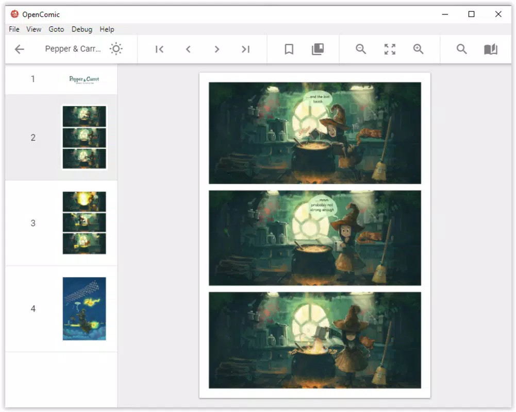Open the brightness/theme sun icon

pos(116,49)
